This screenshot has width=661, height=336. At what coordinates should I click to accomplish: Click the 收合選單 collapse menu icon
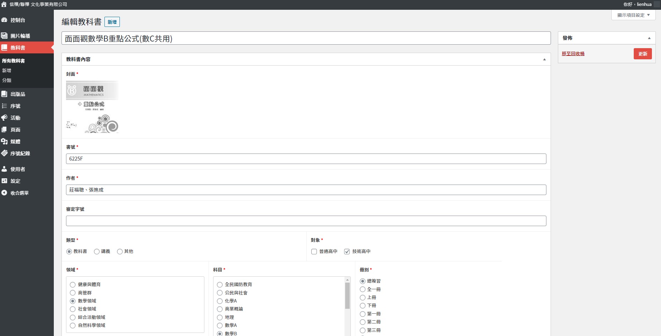coord(4,193)
